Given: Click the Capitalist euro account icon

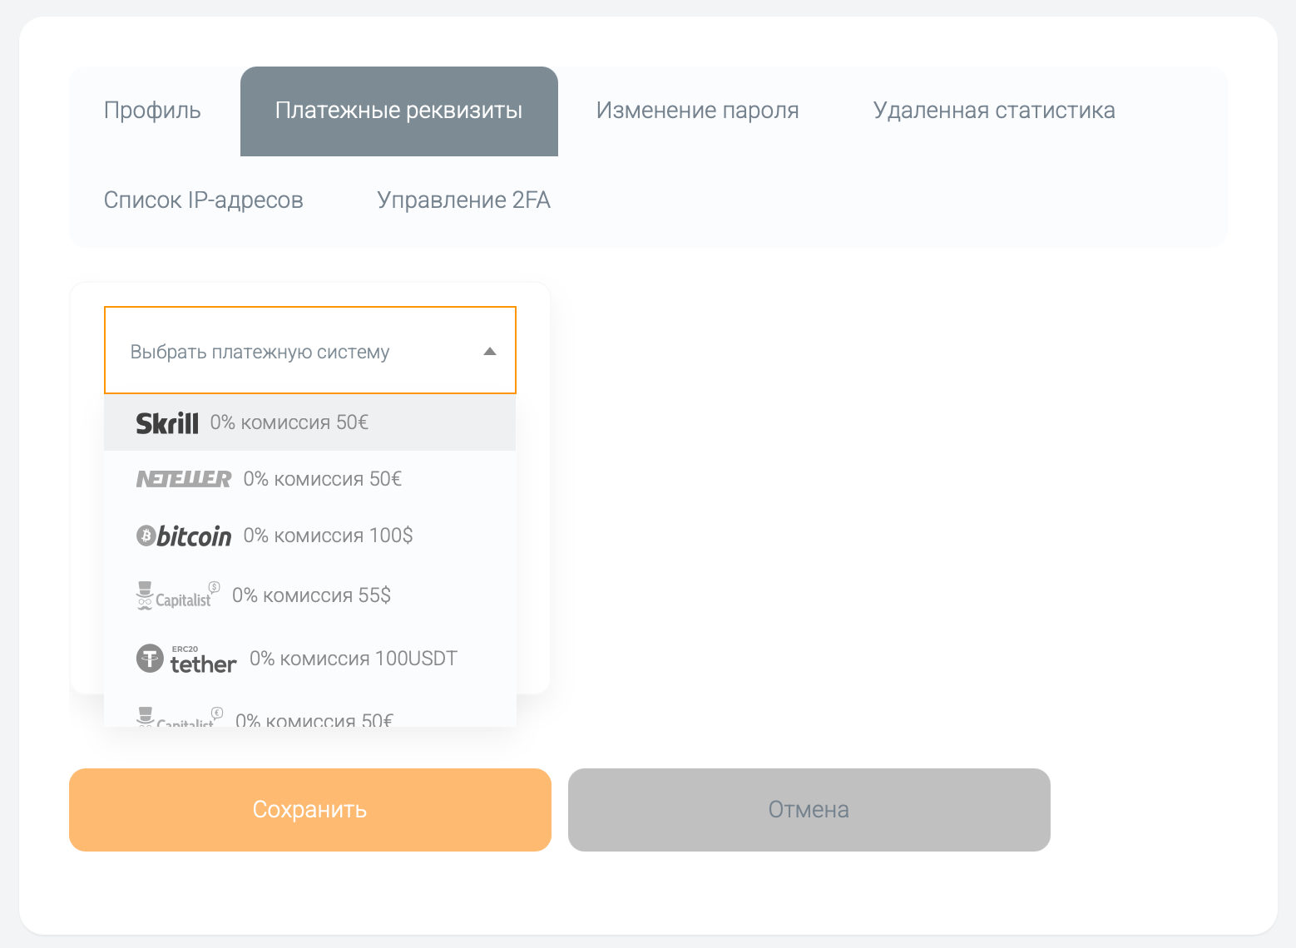Looking at the screenshot, I should (x=177, y=716).
